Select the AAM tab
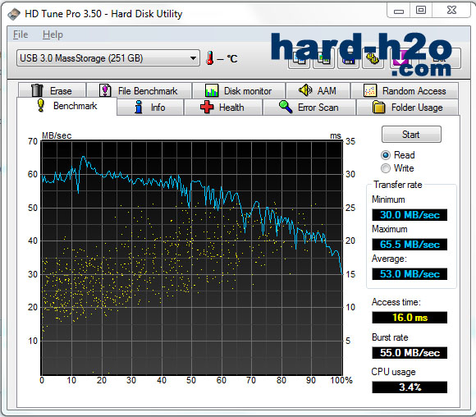The height and width of the screenshot is (417, 476). pyautogui.click(x=318, y=90)
